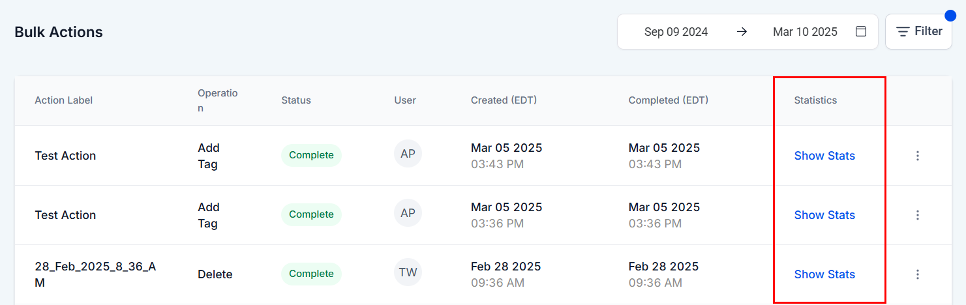Show Stats for 03:36 PM Test Action
Image resolution: width=966 pixels, height=305 pixels.
pyautogui.click(x=824, y=215)
